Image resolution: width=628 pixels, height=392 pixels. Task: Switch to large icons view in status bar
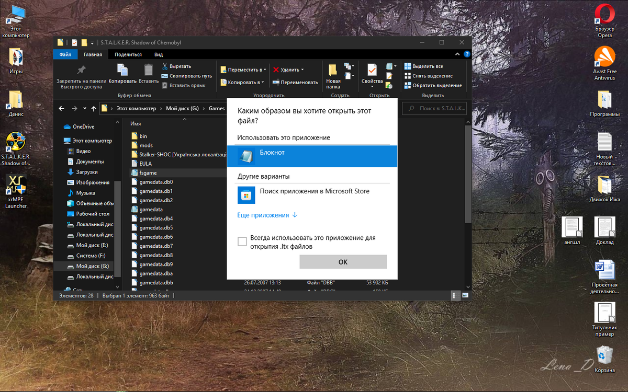coord(465,296)
